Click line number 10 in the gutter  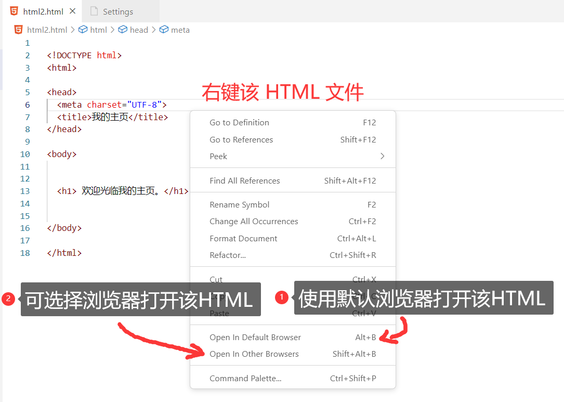click(25, 154)
